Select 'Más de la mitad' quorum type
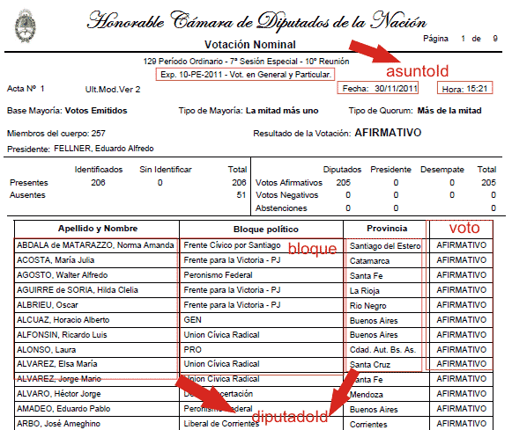512x430 pixels. coord(449,111)
